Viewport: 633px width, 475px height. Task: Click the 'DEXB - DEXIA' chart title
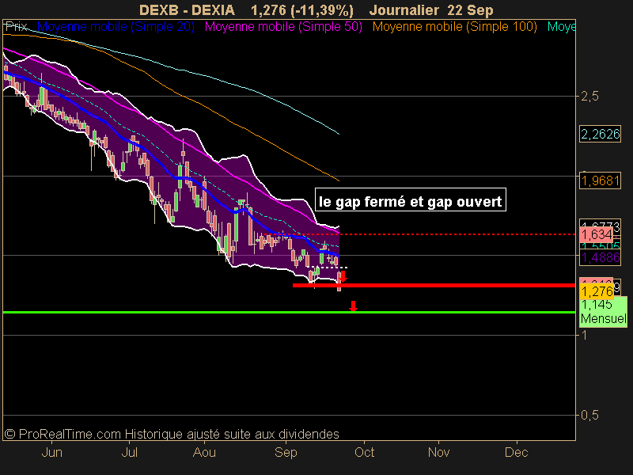click(x=187, y=9)
